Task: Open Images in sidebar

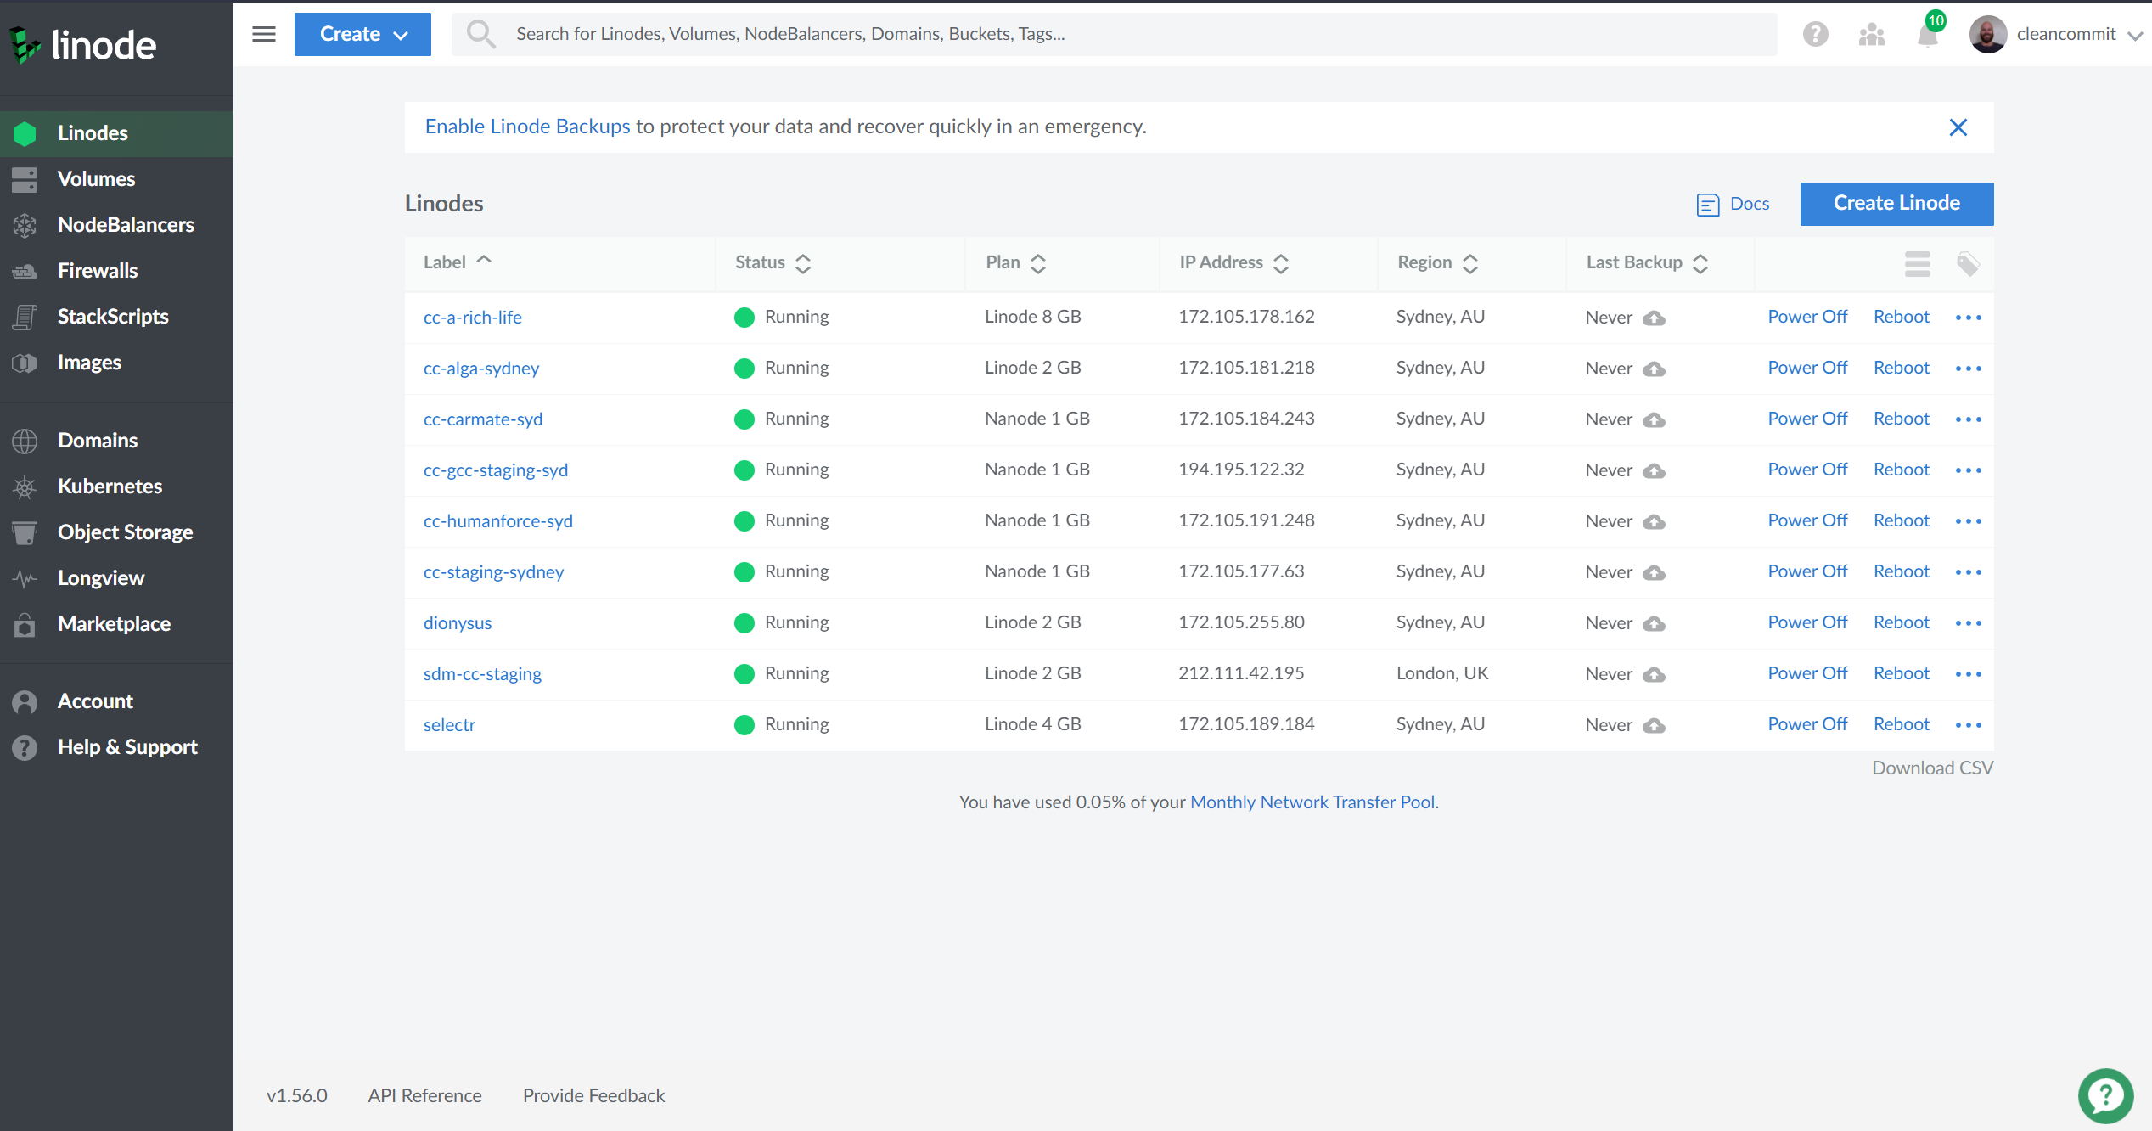Action: [x=116, y=363]
